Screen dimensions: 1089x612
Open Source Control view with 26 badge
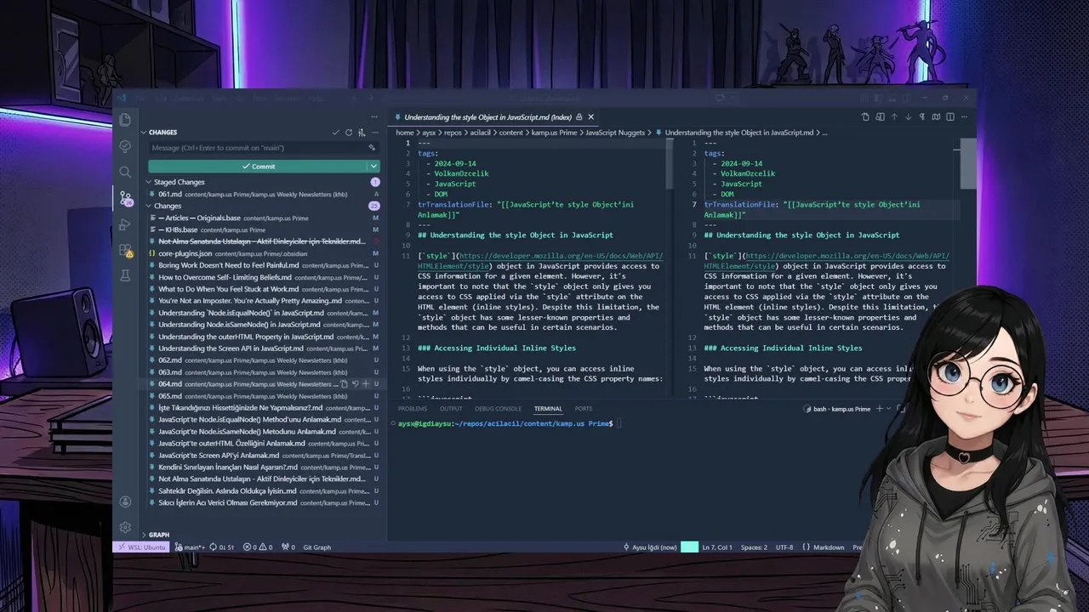coord(125,198)
